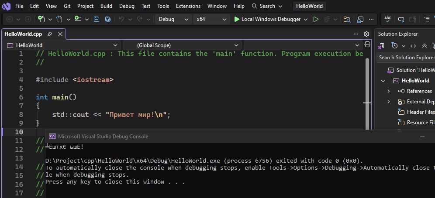Open the editor tab overflow three-dots menu
435x198 pixels.
tap(356, 34)
